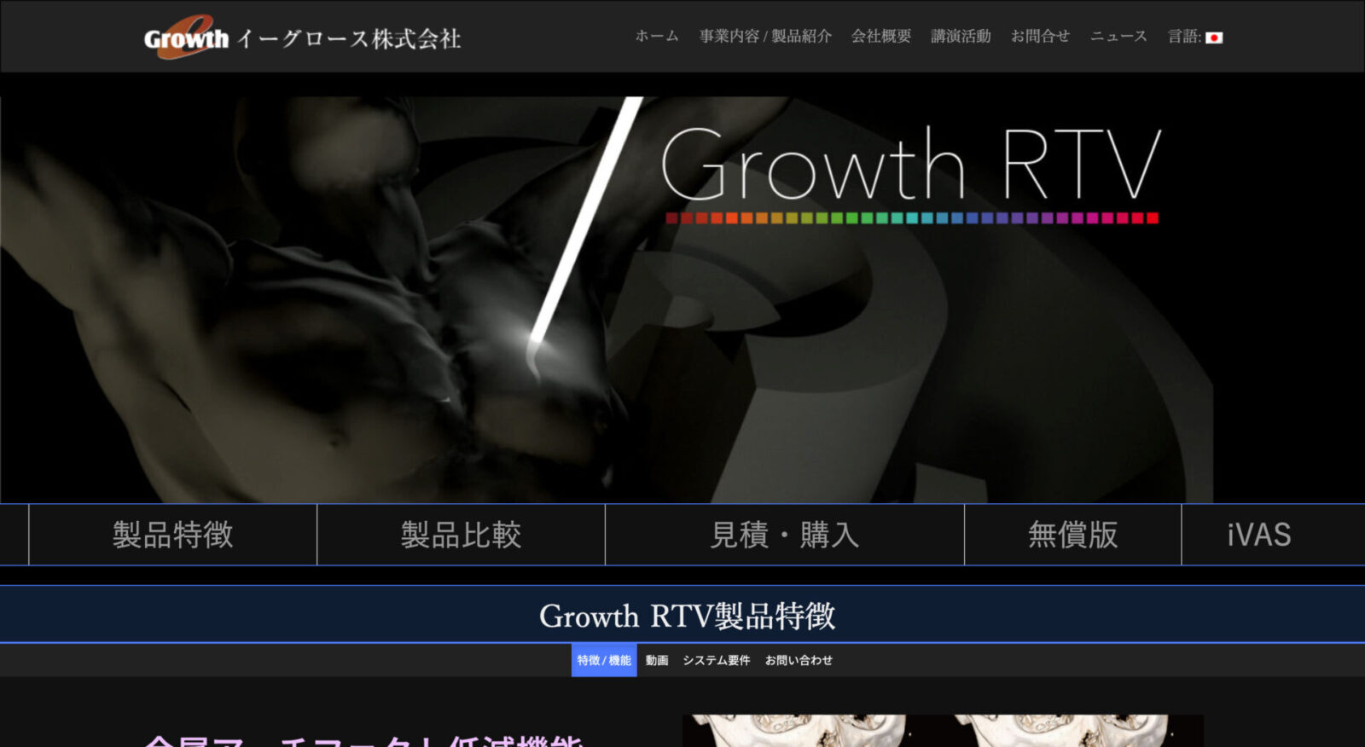The image size is (1365, 747).
Task: Select the 特徴 / 機能 tab
Action: click(x=604, y=660)
